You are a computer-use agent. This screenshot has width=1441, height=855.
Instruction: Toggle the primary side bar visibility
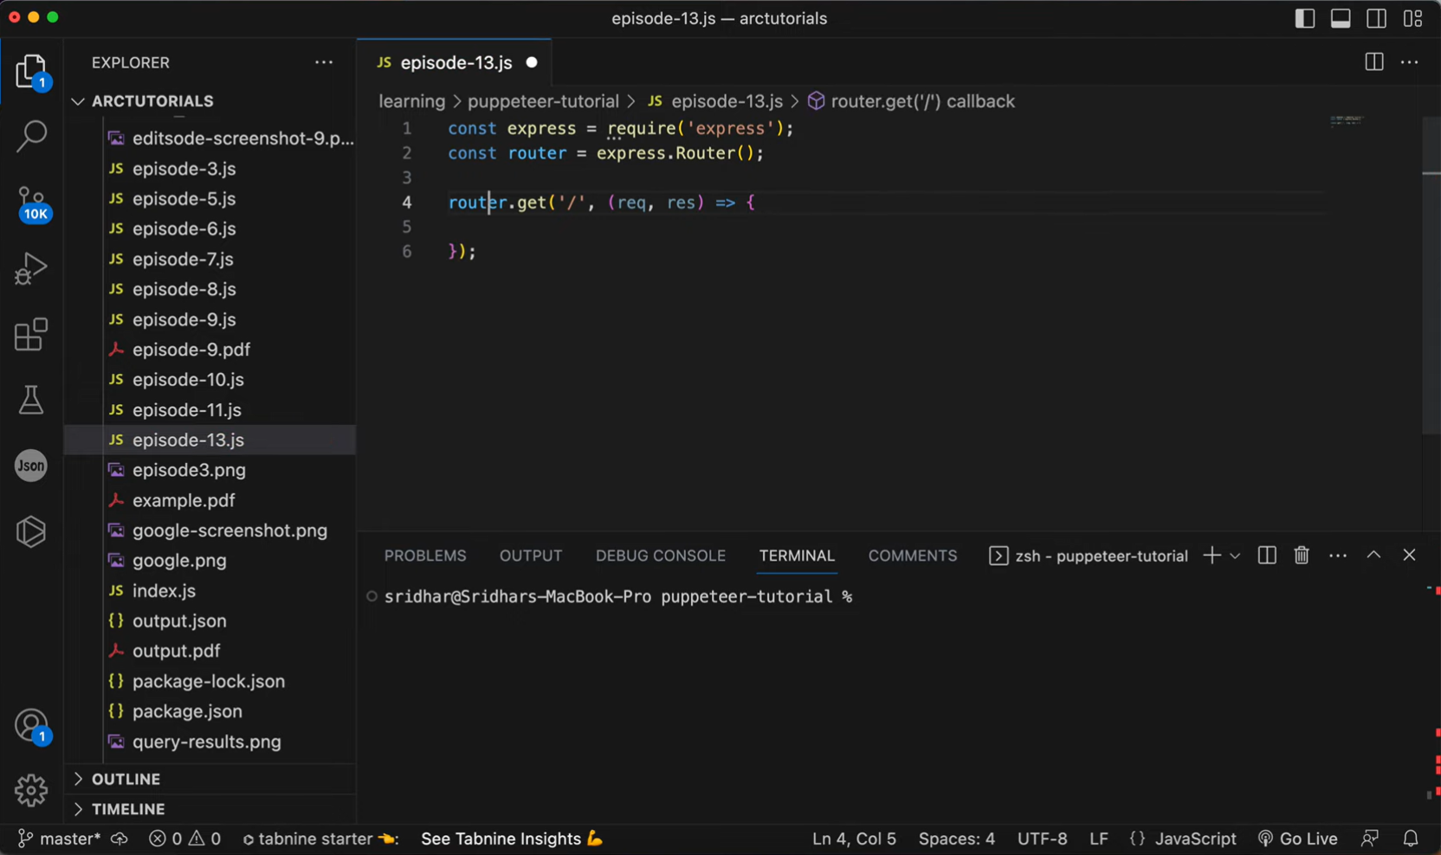click(1304, 18)
